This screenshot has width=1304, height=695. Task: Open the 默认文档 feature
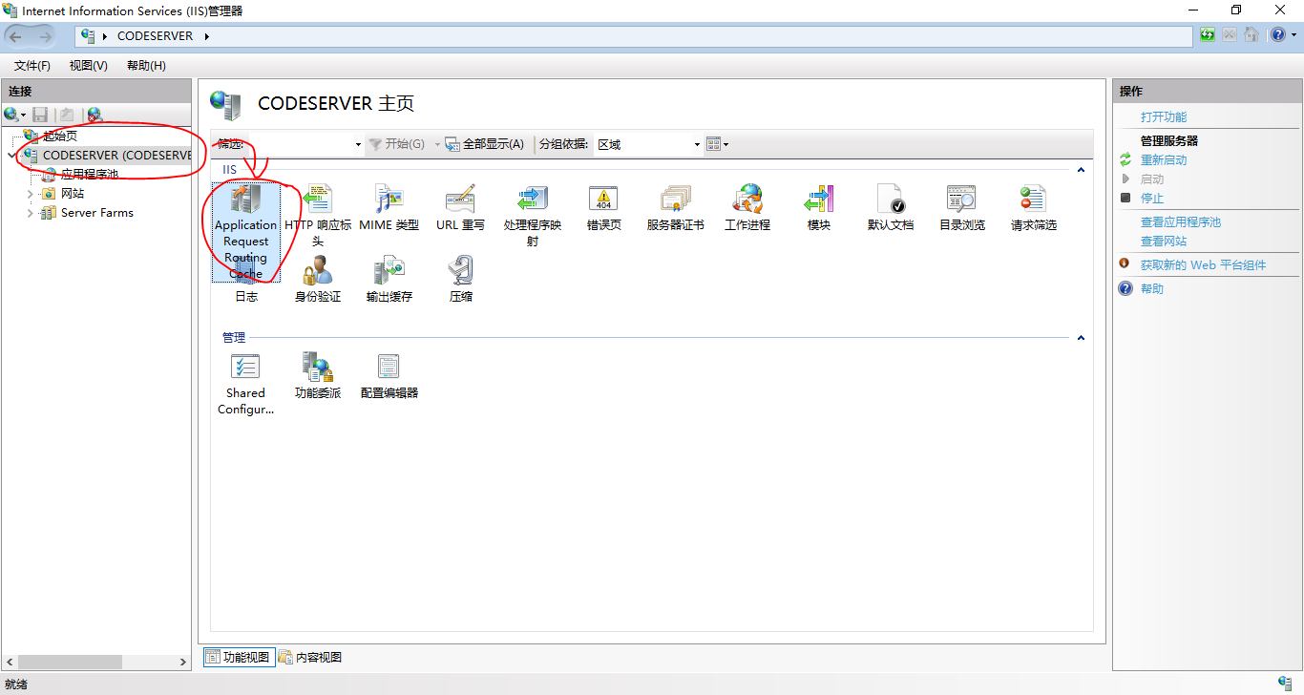coord(890,200)
